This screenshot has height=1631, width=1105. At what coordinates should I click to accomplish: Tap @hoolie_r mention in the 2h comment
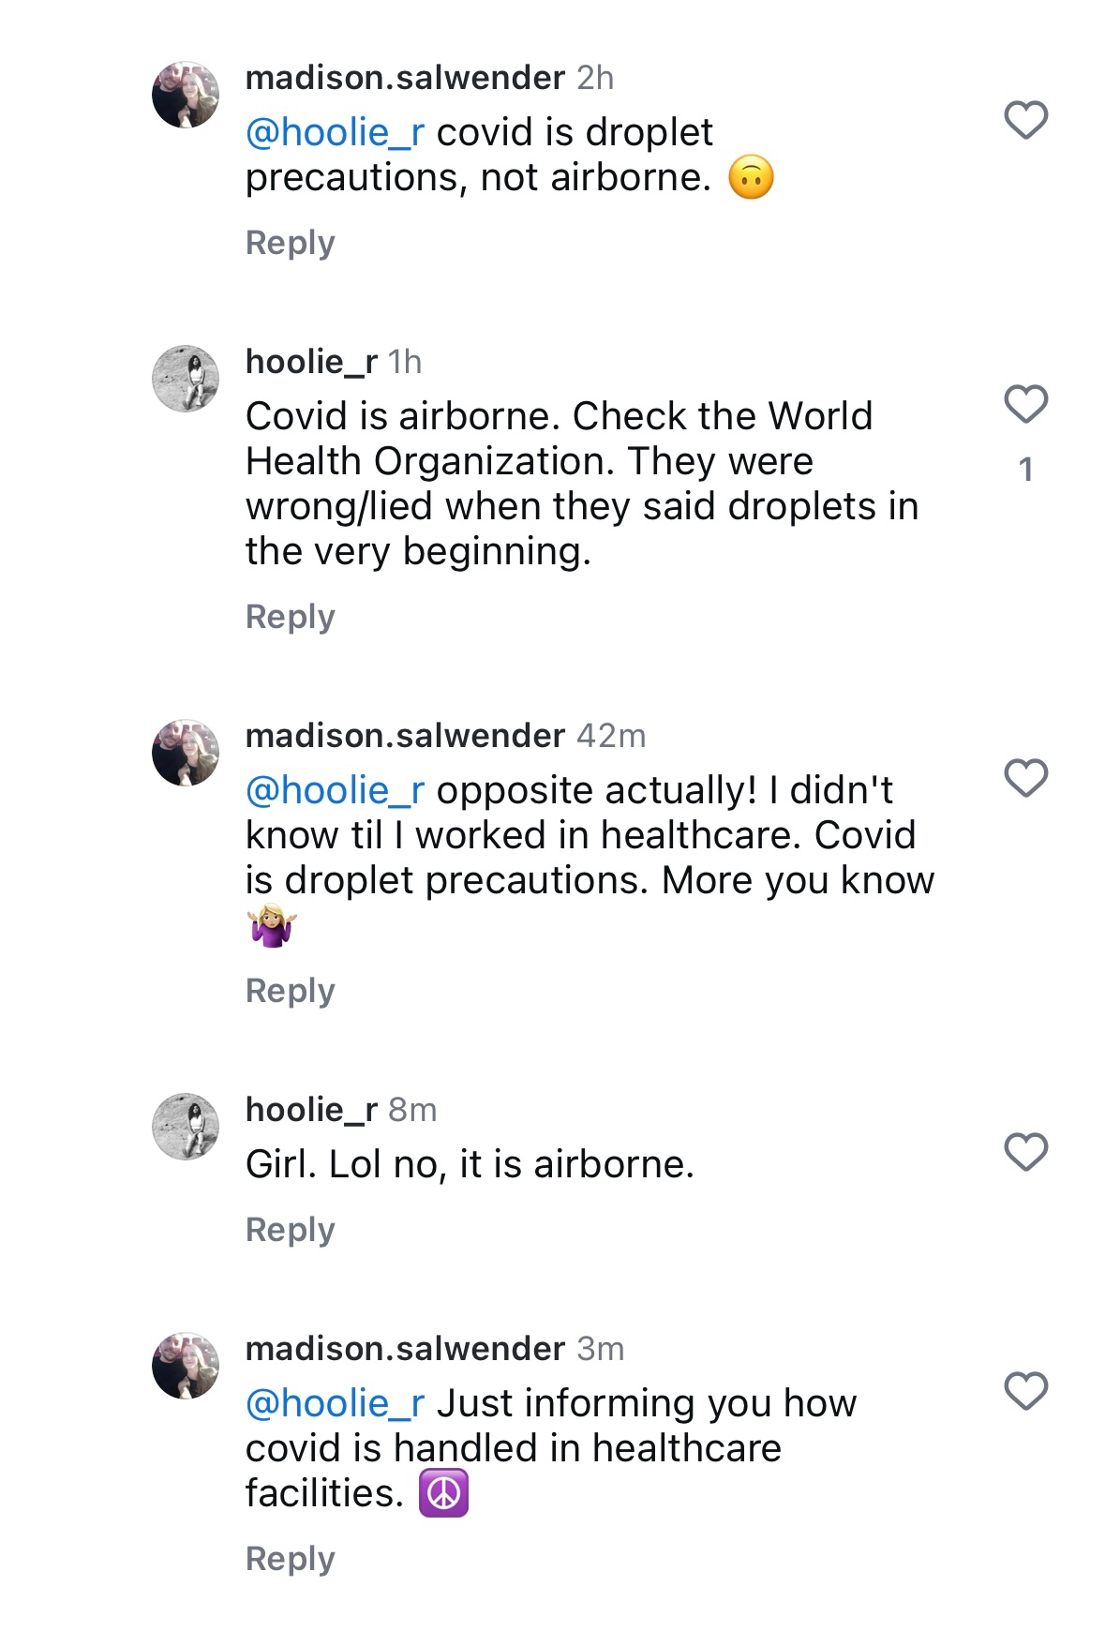[335, 132]
